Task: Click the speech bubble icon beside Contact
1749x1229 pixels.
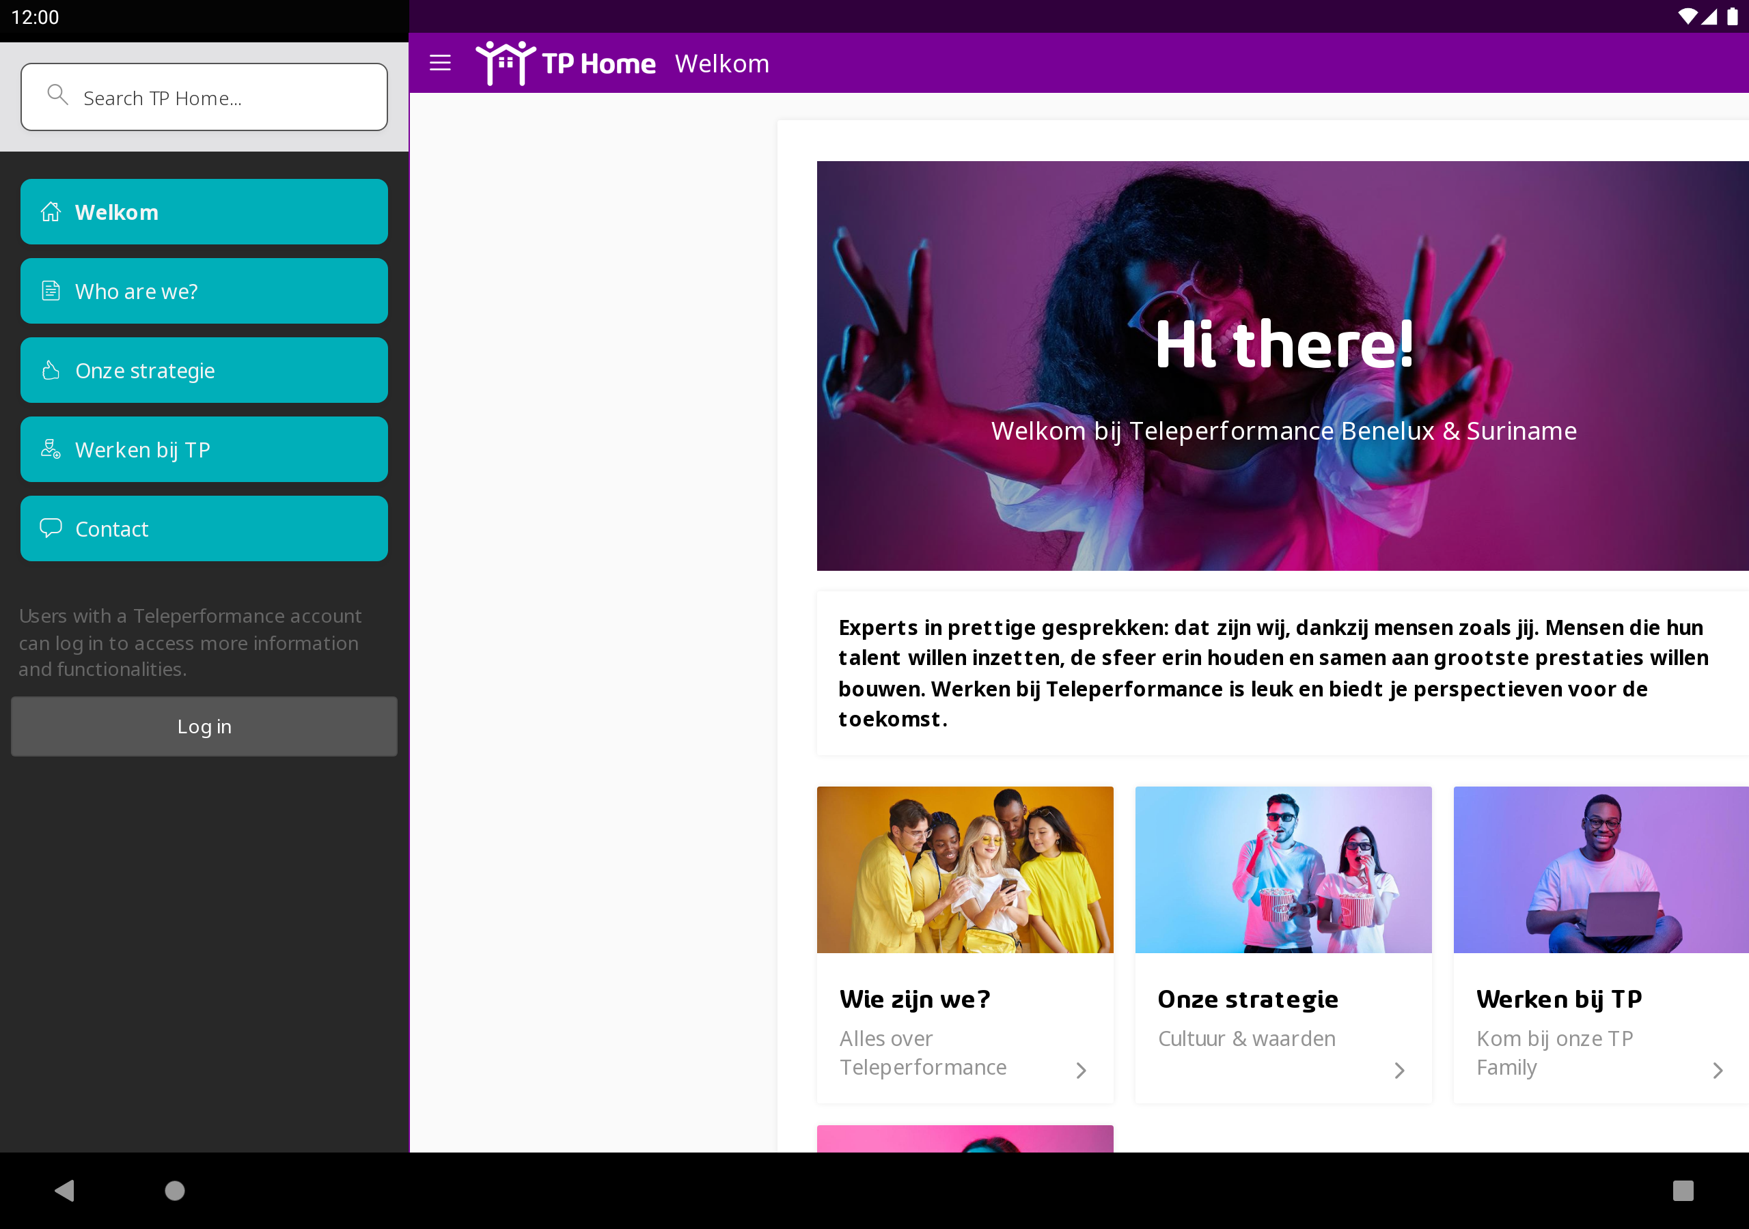Action: click(51, 528)
